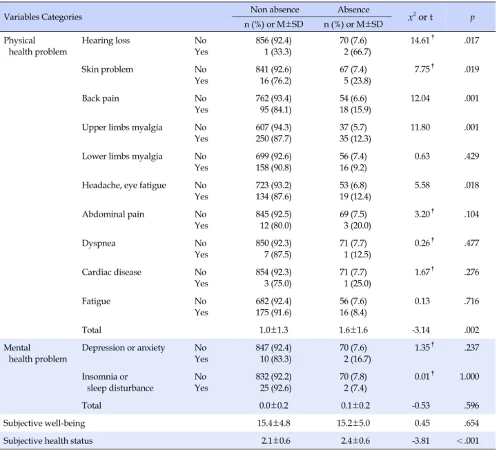
Task: Click the 'x² or t' header
Action: (x=420, y=17)
